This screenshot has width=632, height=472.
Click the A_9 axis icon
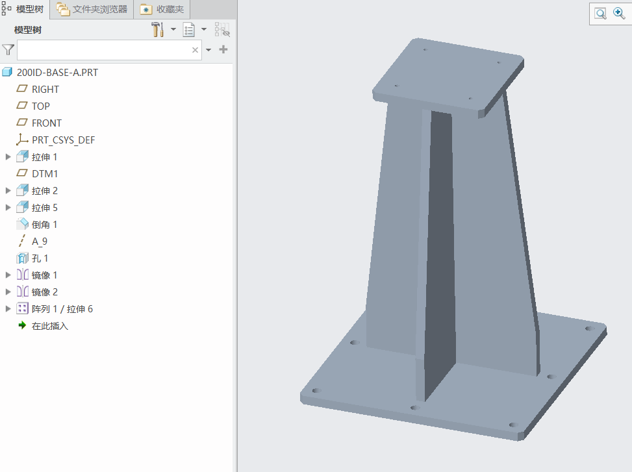(x=22, y=242)
